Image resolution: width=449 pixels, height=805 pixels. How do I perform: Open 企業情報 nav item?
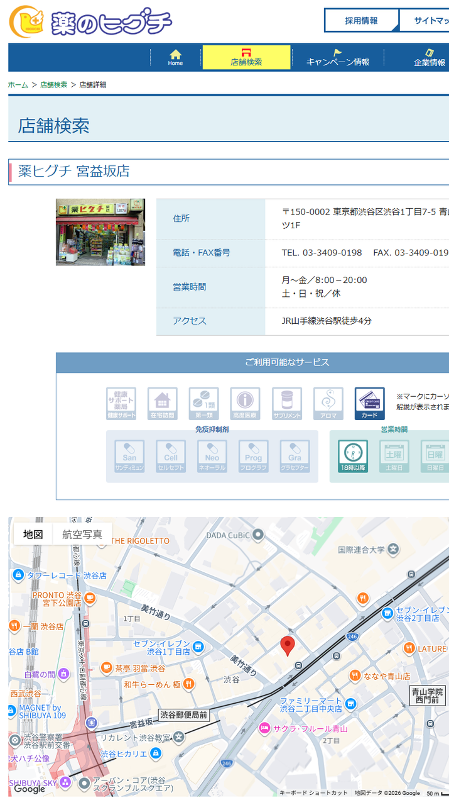[429, 57]
